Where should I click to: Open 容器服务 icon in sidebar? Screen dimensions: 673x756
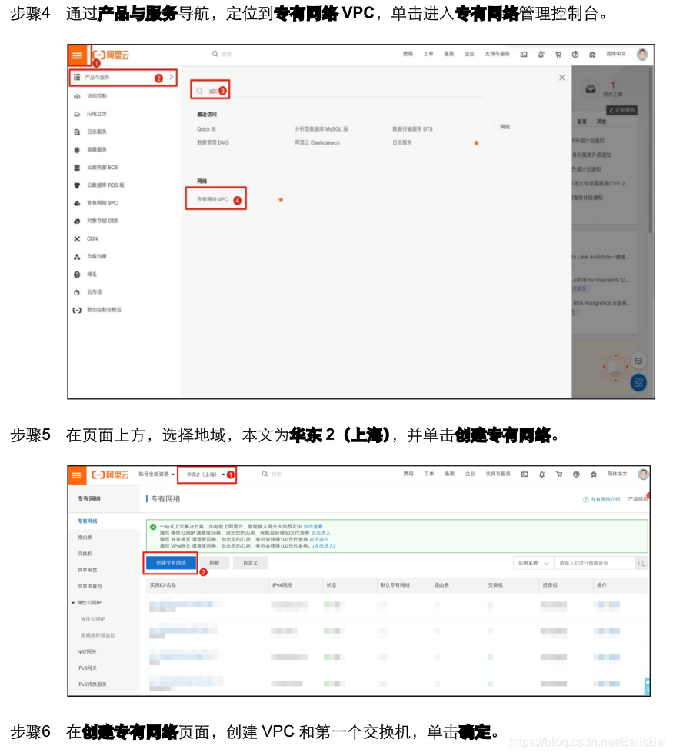(77, 150)
